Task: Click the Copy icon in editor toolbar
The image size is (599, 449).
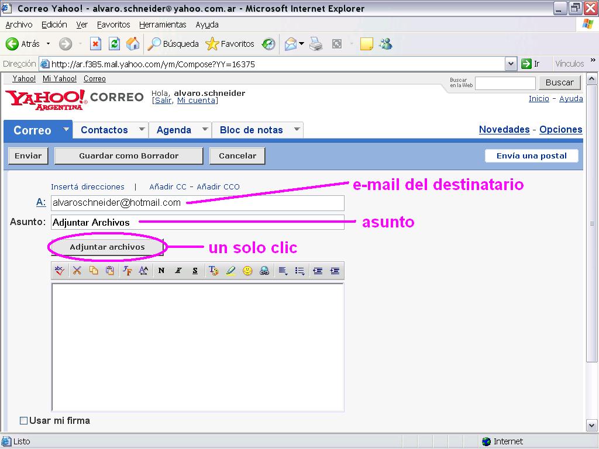Action: pyautogui.click(x=93, y=271)
